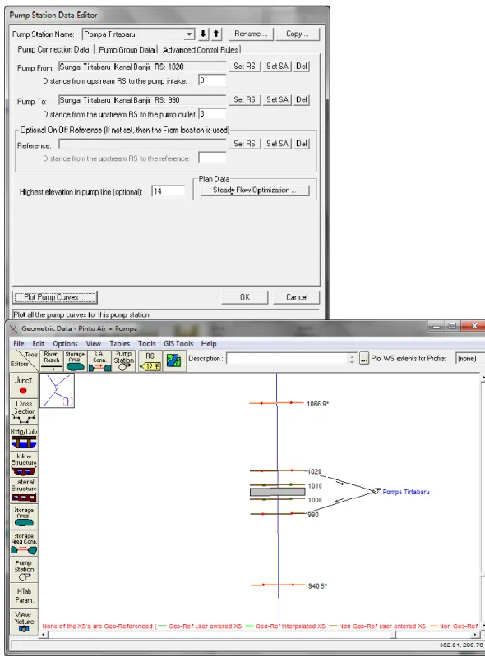Open the Help menu
Image resolution: width=485 pixels, height=656 pixels.
(209, 343)
